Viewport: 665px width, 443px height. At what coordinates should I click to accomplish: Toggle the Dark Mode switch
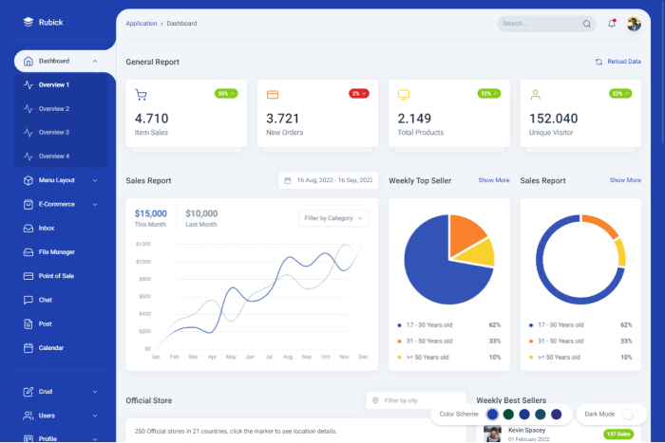630,415
